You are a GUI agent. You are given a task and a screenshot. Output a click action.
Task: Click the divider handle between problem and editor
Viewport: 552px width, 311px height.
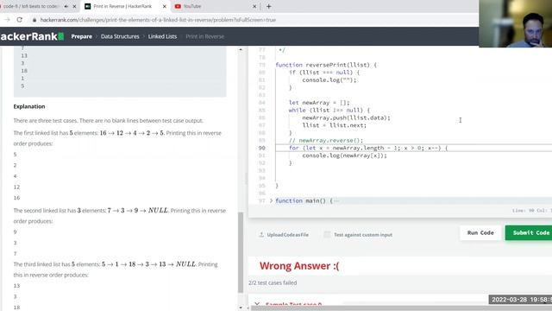[x=246, y=178]
